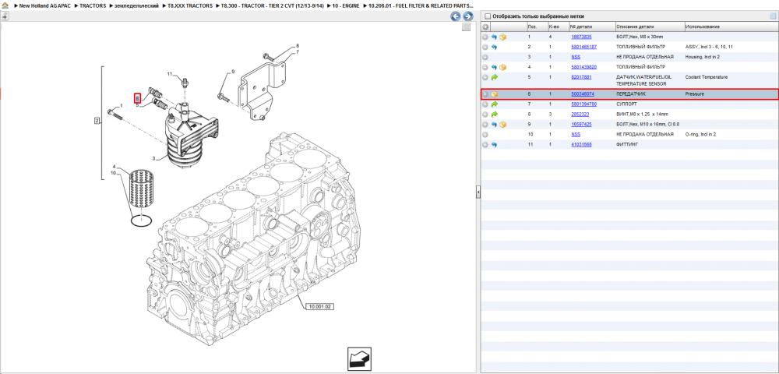Image resolution: width=779 pixels, height=374 pixels.
Task: Select callout 9 on the diagram
Action: 232,72
